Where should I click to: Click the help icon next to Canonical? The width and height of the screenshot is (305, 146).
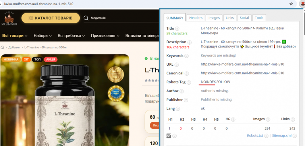pos(187,74)
